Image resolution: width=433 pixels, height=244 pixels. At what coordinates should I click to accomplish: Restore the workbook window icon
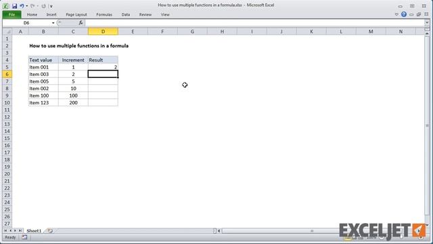pos(419,14)
